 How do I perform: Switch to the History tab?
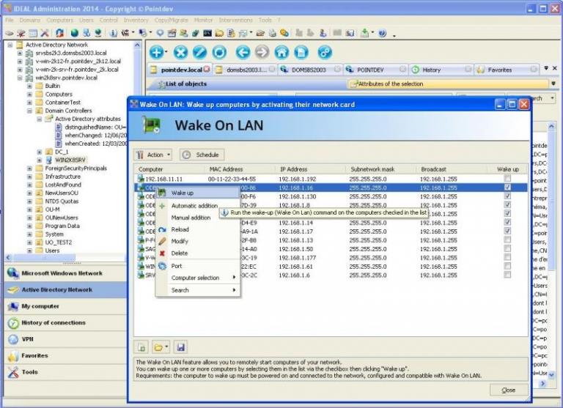431,70
